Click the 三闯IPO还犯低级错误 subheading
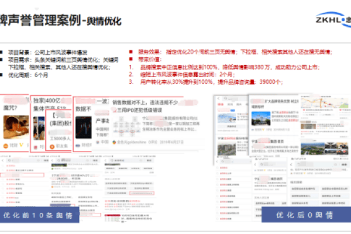 click(x=139, y=110)
